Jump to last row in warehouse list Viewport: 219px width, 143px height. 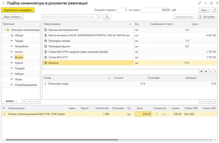(x=215, y=101)
